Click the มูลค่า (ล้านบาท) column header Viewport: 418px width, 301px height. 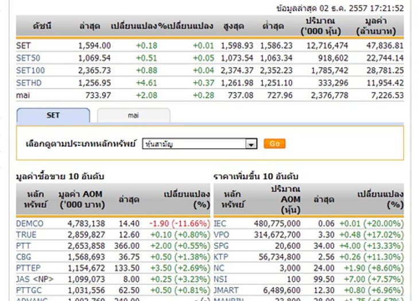click(x=376, y=26)
